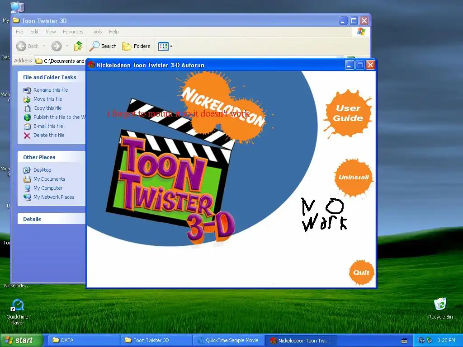Click E-mail this file
The width and height of the screenshot is (463, 347).
coord(48,126)
